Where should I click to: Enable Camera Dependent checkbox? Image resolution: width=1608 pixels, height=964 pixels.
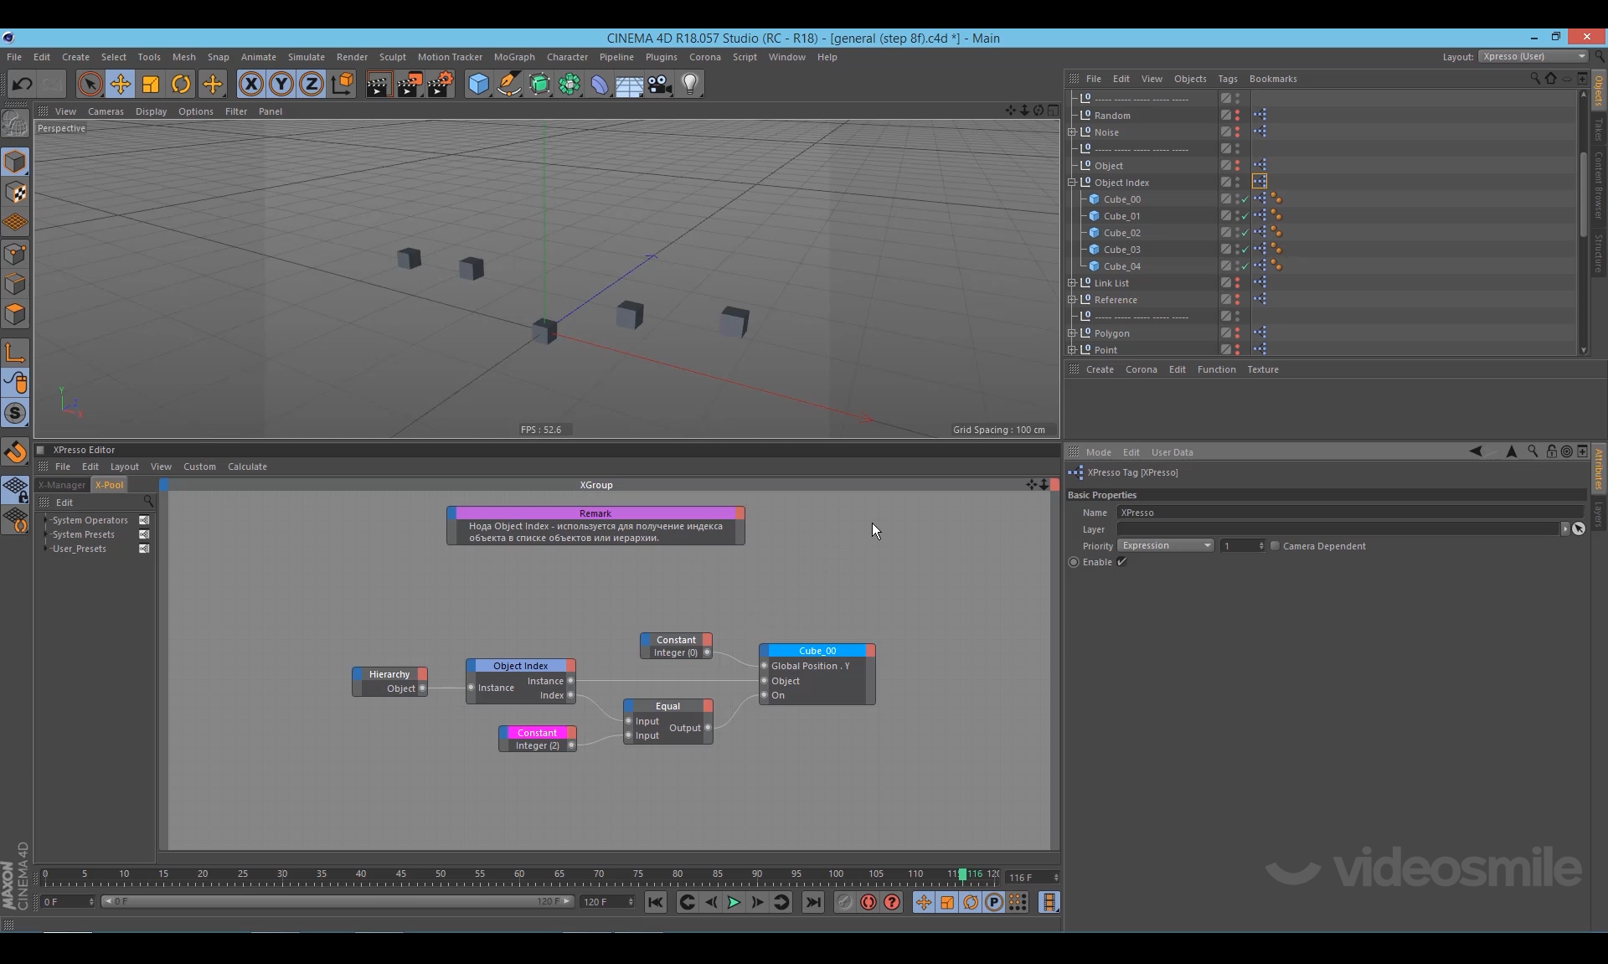1275,546
